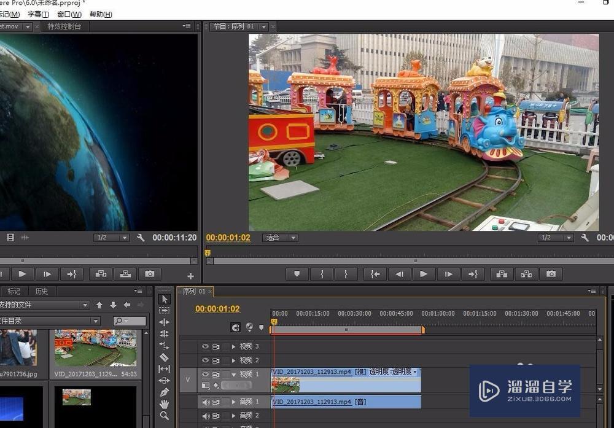Select the Pen tool
Image resolution: width=614 pixels, height=428 pixels.
tap(165, 392)
